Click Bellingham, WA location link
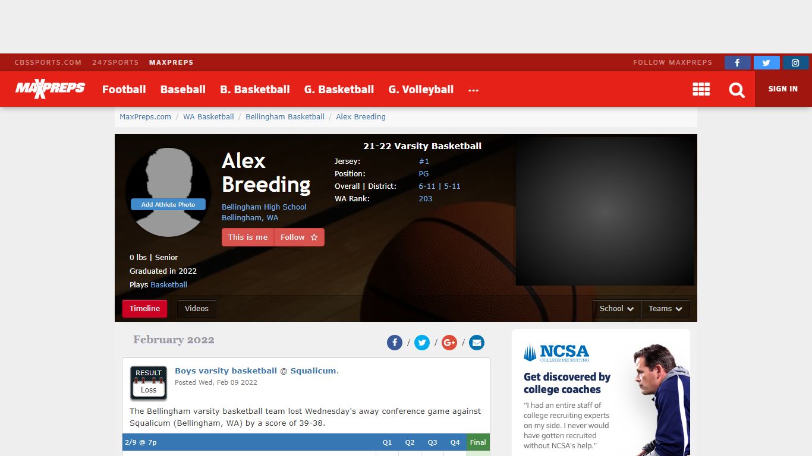 (x=250, y=218)
